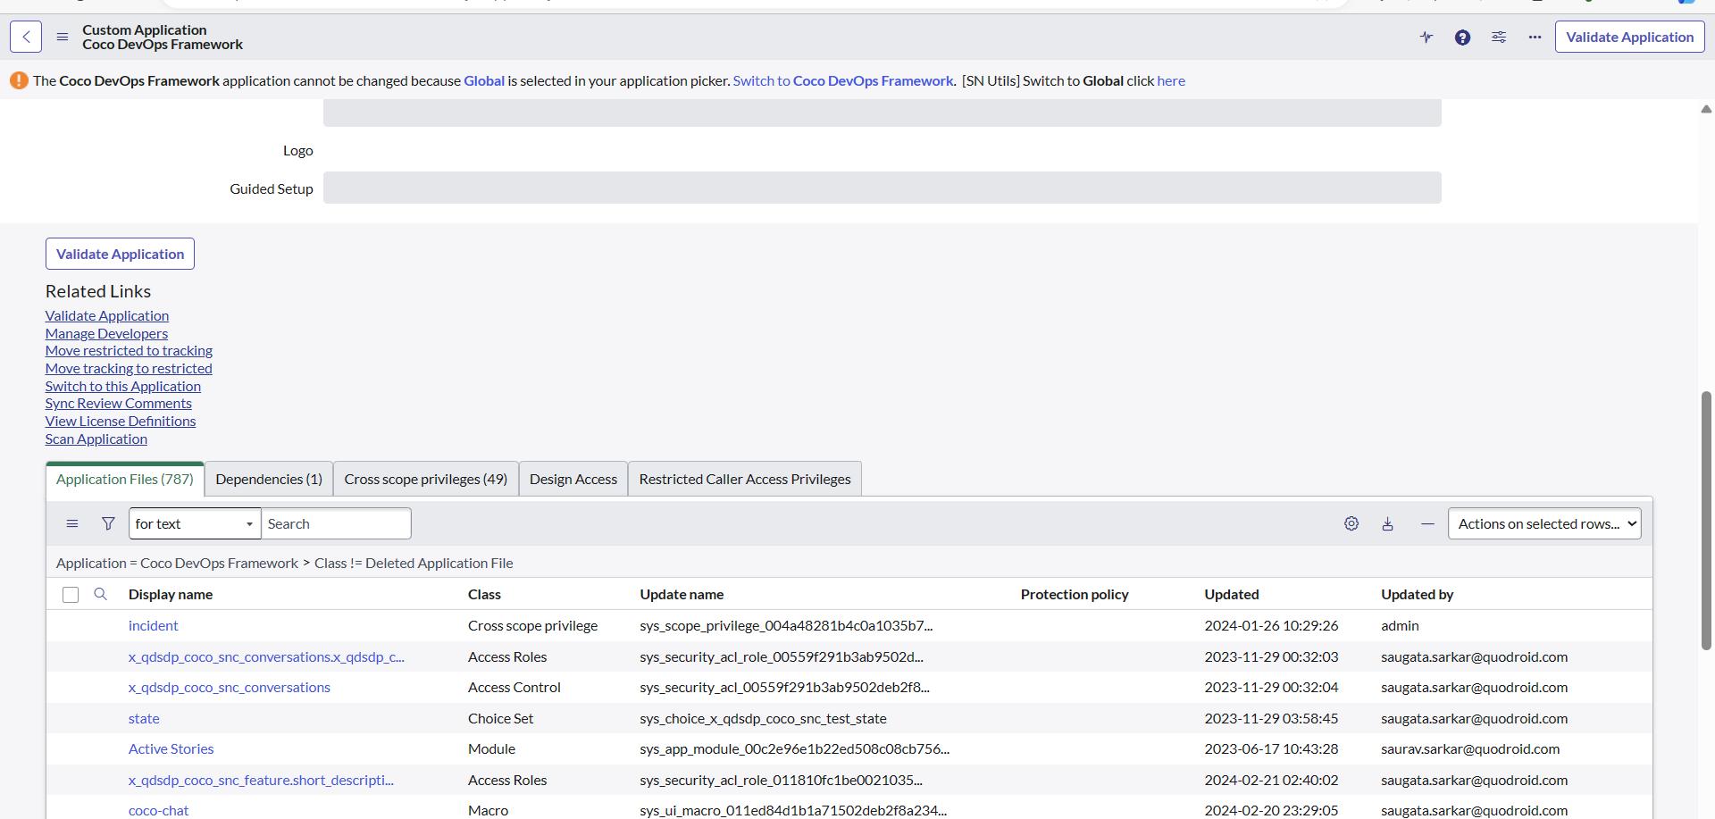Open the state Choice Set record
Viewport: 1715px width, 819px height.
click(x=144, y=718)
